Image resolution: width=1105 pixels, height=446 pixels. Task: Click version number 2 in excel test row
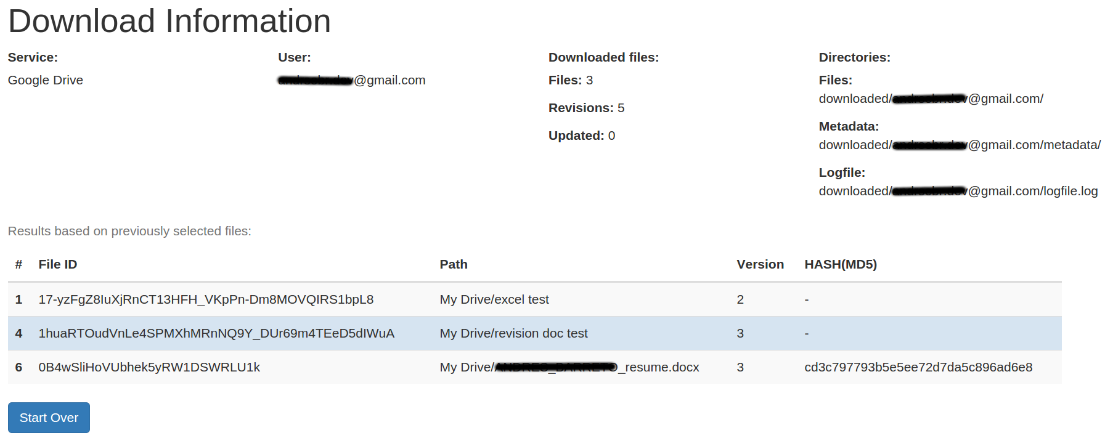tap(740, 299)
